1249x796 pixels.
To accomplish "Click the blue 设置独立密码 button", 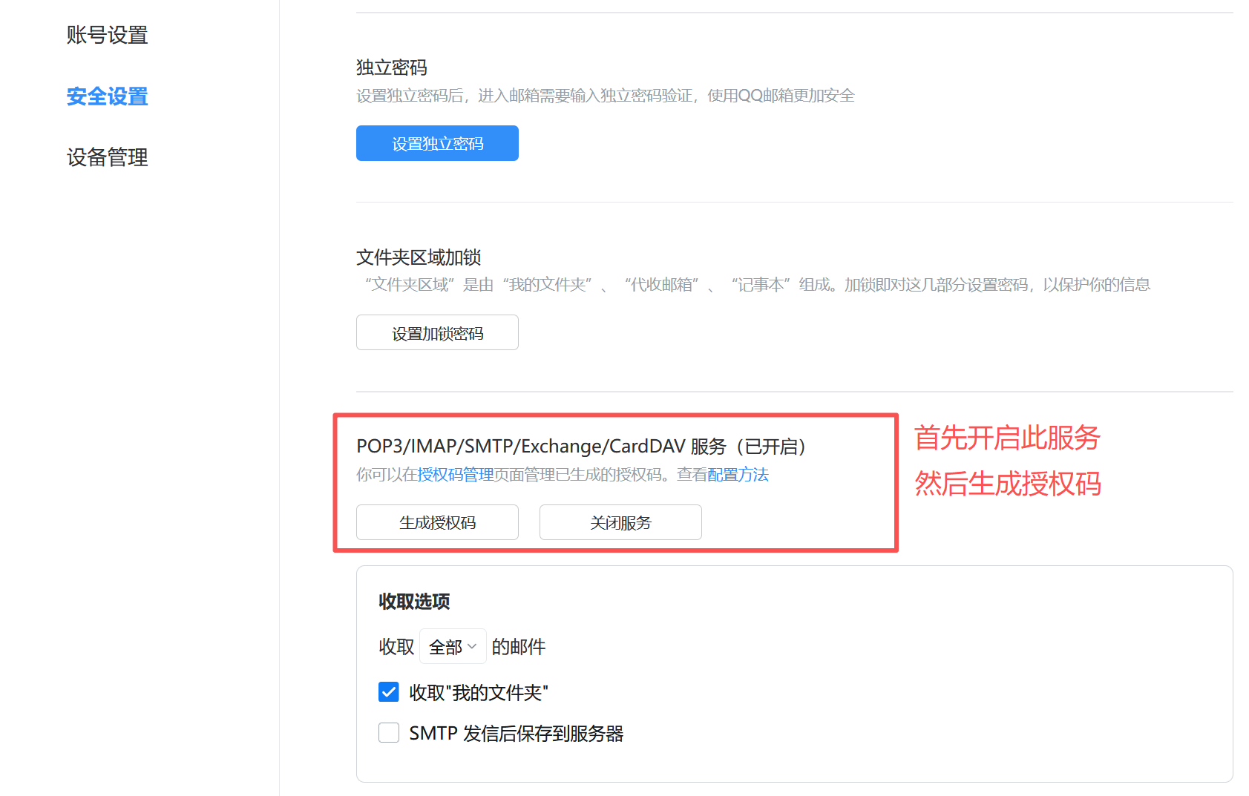I will 437,143.
